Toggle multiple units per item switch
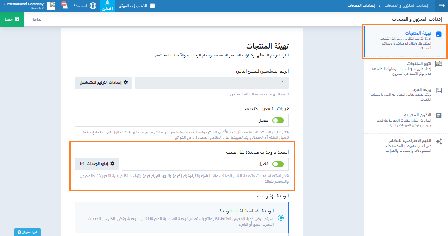 click(278, 164)
